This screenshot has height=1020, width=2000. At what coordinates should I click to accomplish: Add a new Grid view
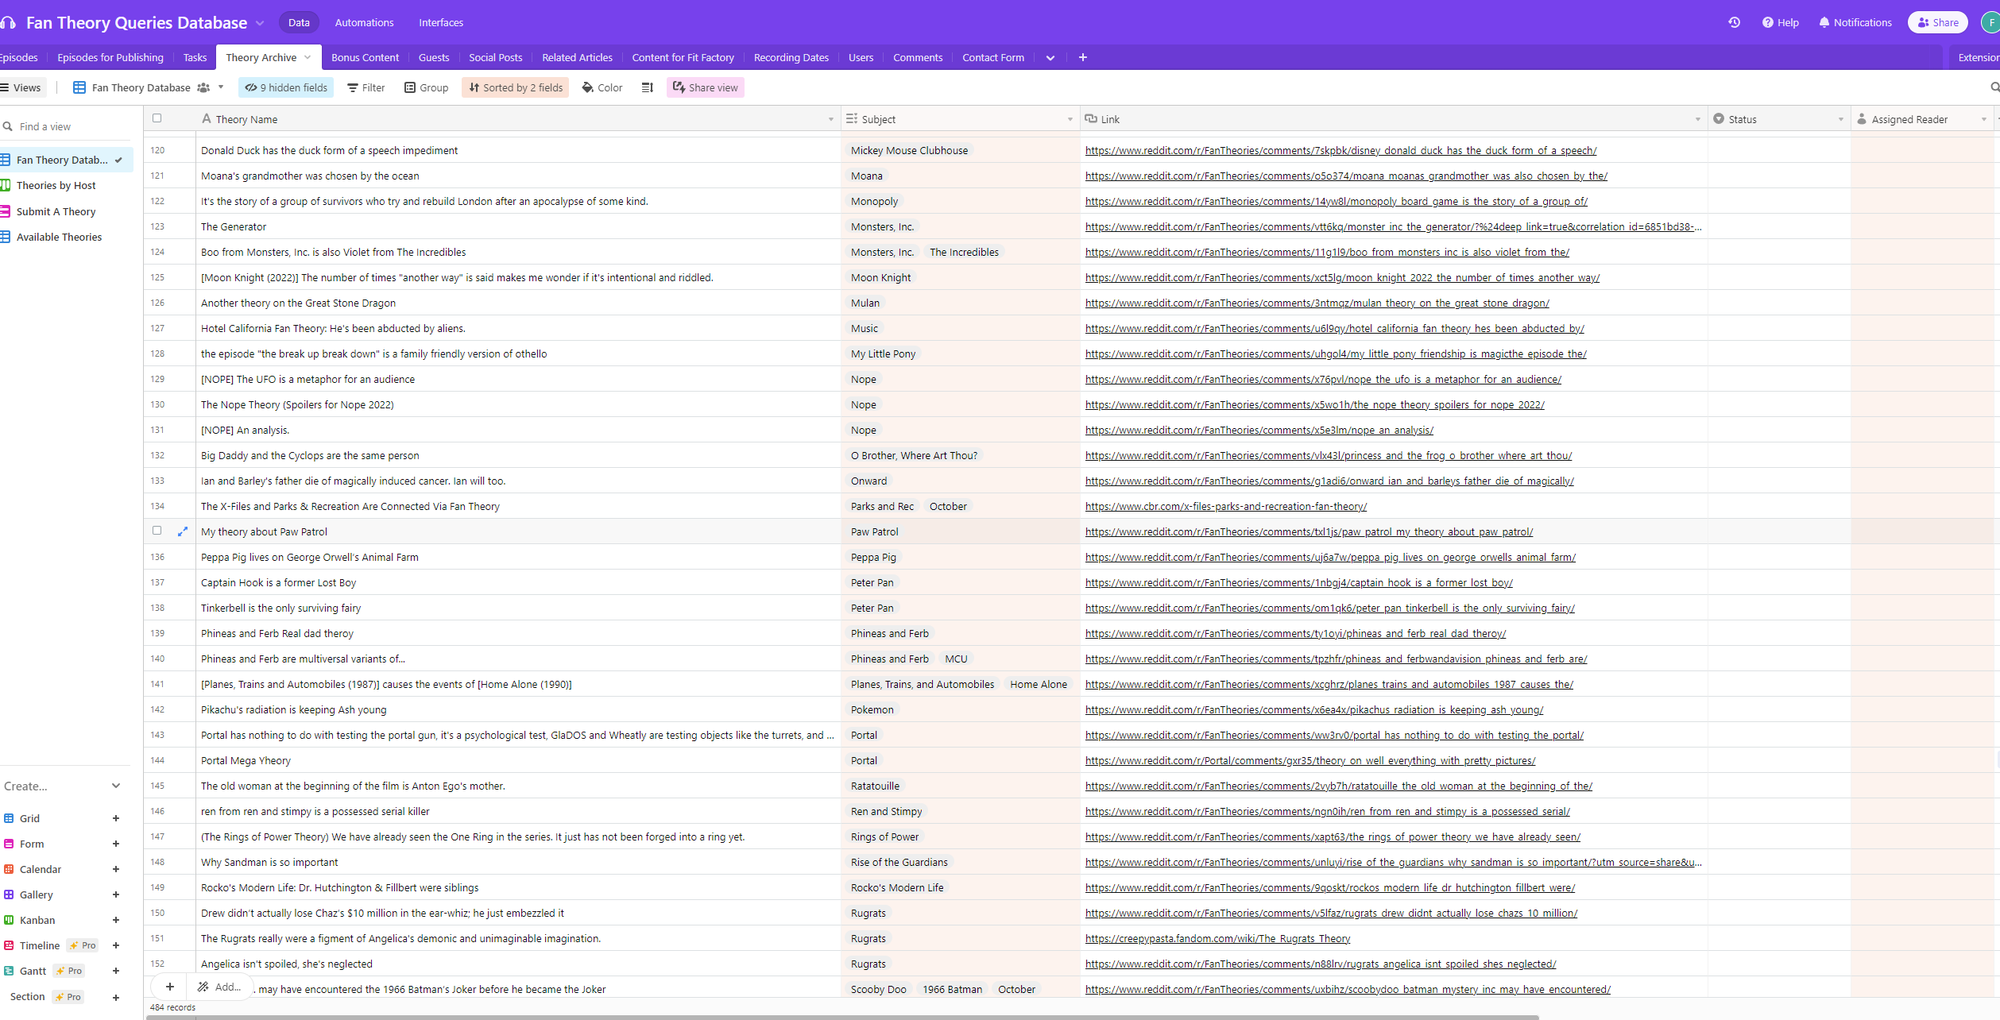(x=116, y=818)
